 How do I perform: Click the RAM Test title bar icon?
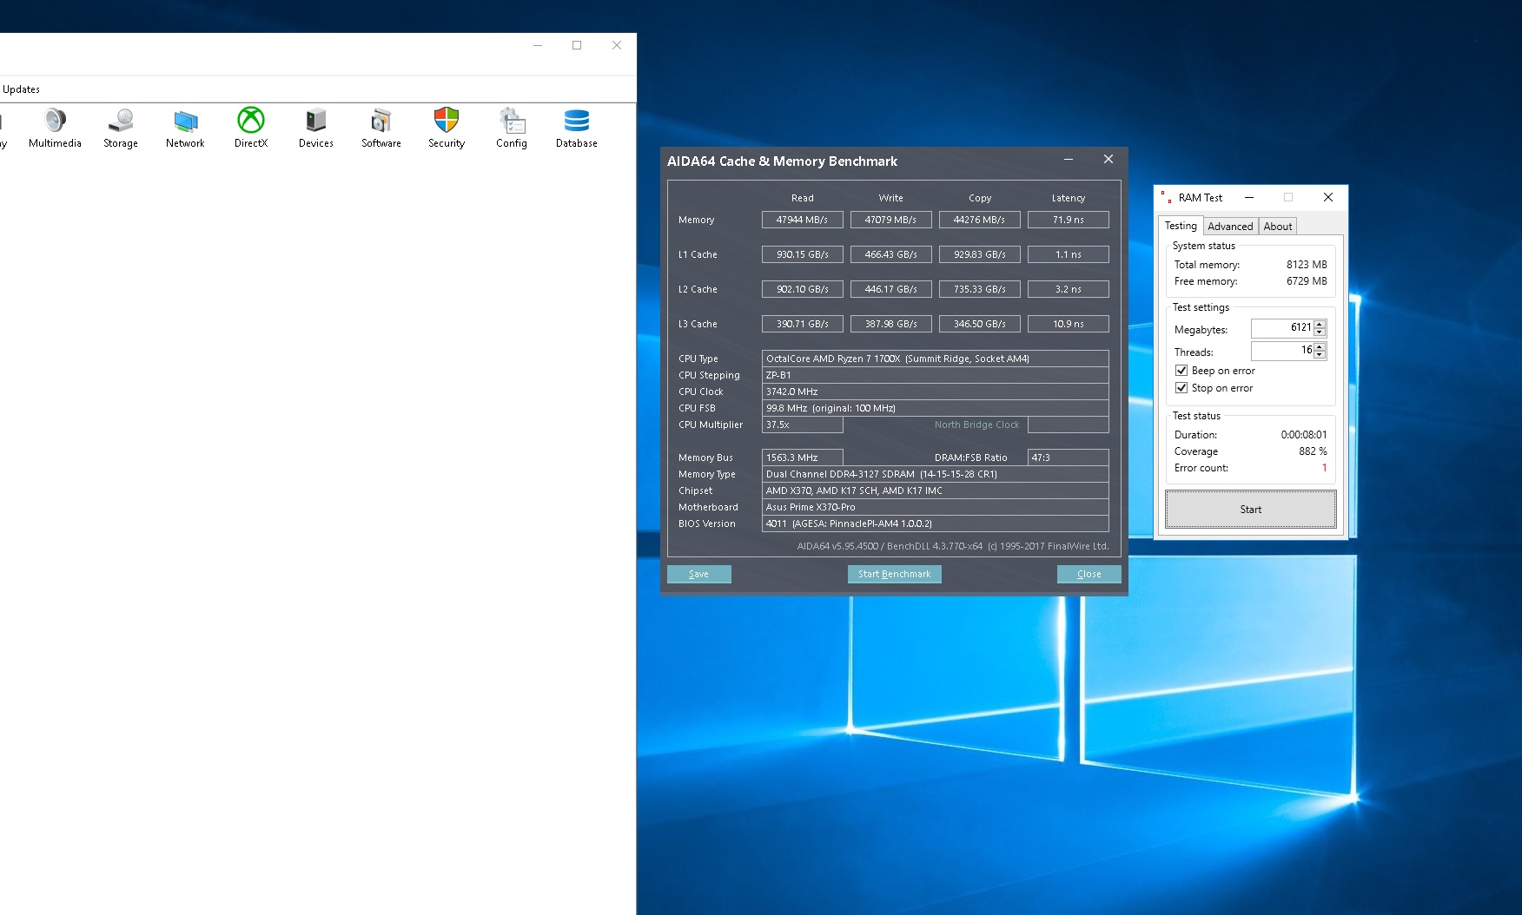click(x=1167, y=198)
